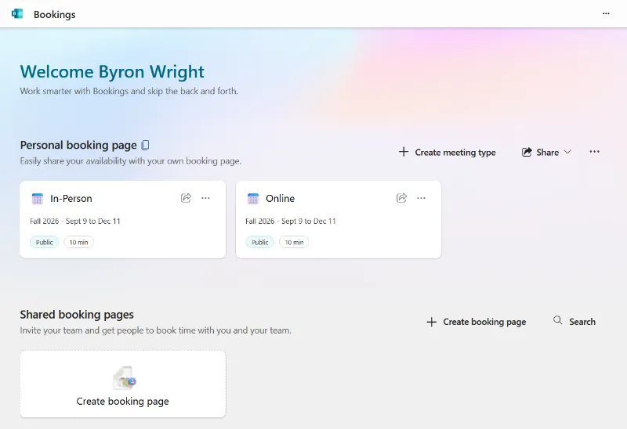Click the Search magnifier icon
Screen dimensions: 627x429
[x=558, y=320]
